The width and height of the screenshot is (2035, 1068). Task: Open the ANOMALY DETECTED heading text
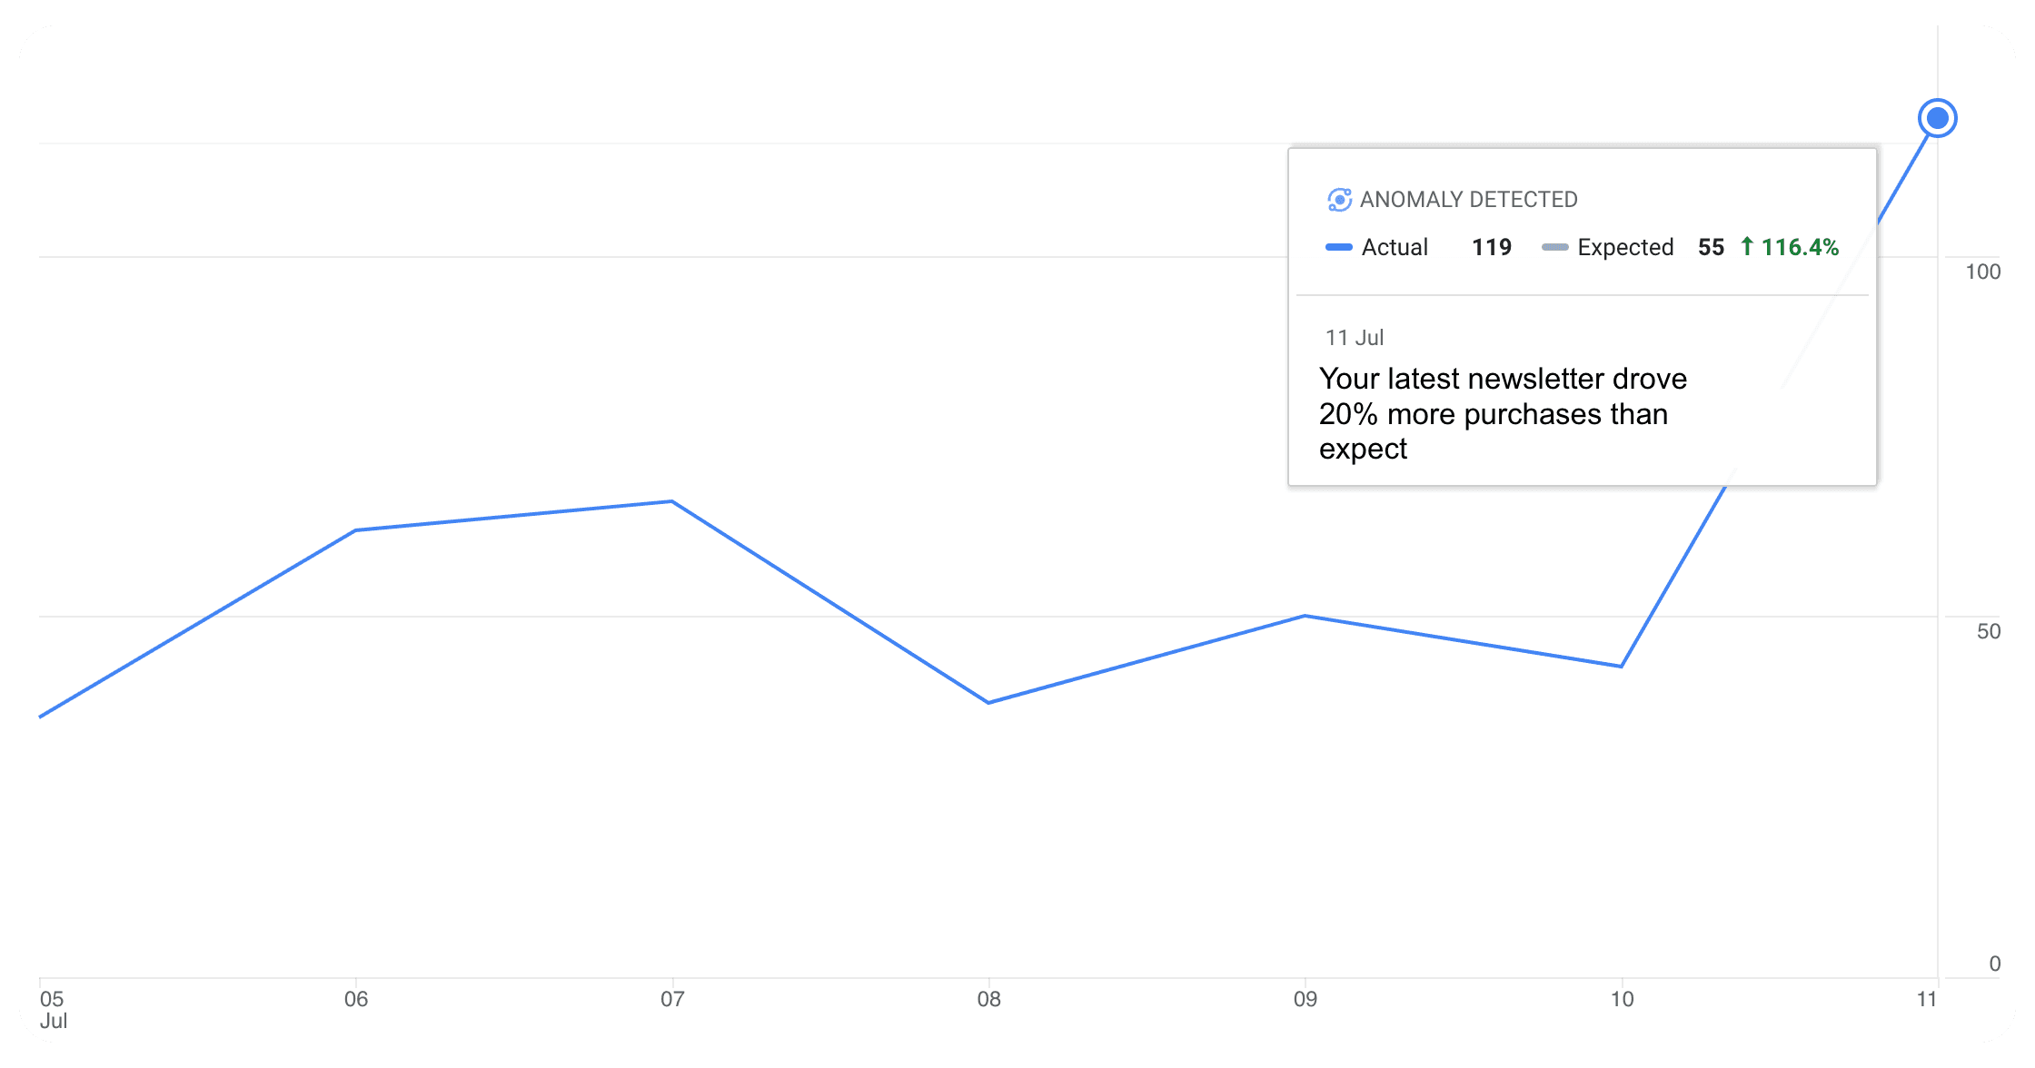pos(1468,200)
